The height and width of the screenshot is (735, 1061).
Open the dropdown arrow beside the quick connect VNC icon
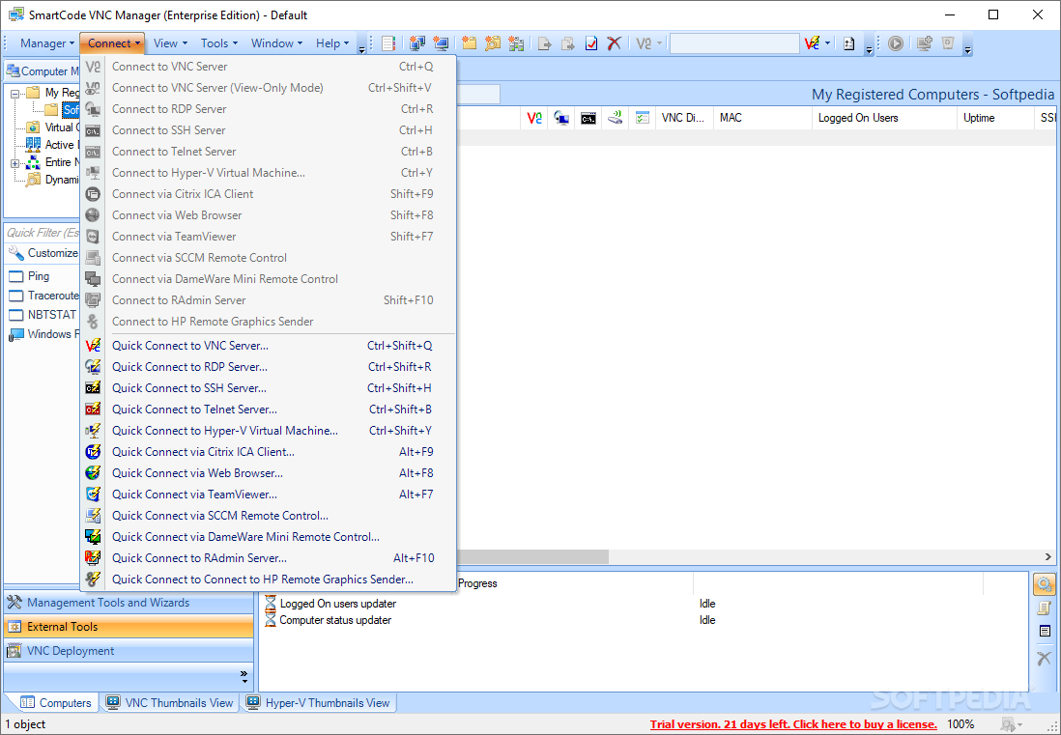pos(827,43)
